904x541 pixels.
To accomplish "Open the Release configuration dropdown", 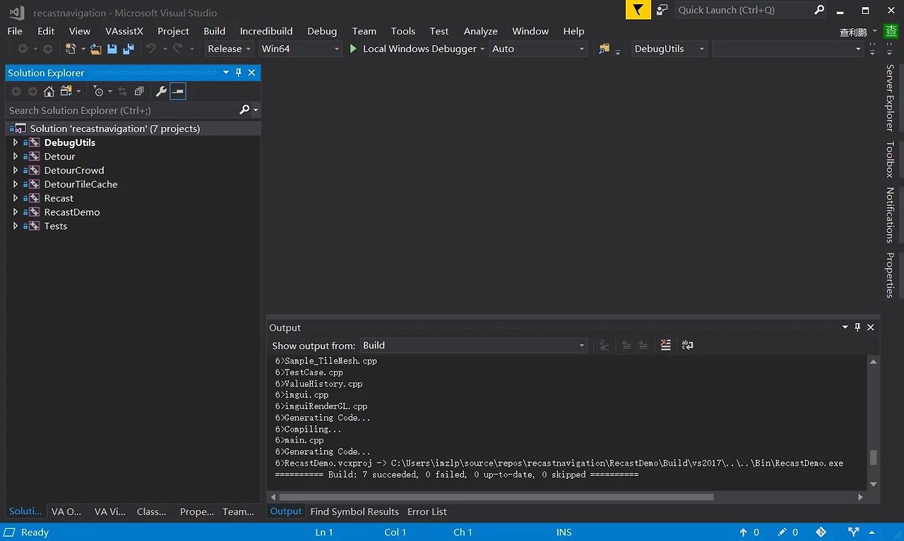I will coord(230,49).
